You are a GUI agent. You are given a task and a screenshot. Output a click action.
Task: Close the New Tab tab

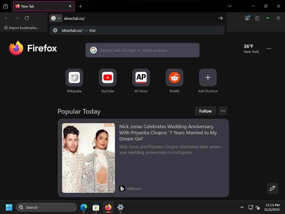pyautogui.click(x=70, y=6)
